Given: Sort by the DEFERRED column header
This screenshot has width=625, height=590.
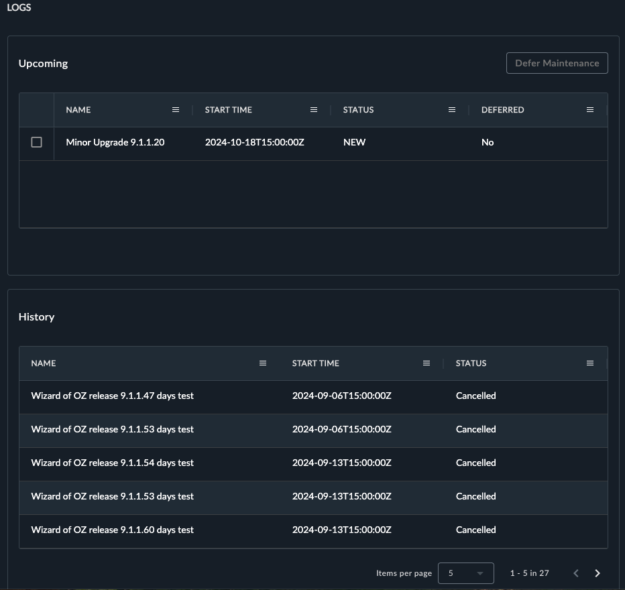Looking at the screenshot, I should pos(503,110).
